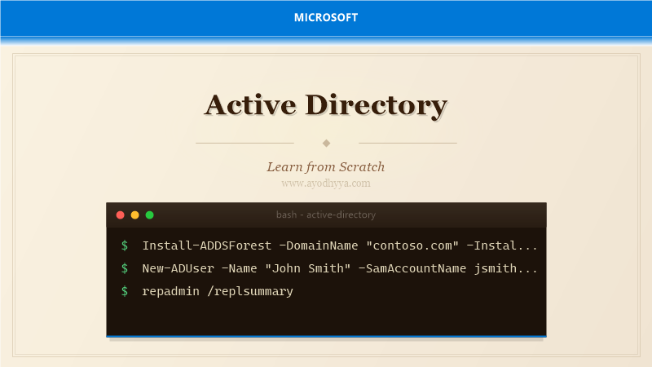Click the $ prompt before New-ADUser

(x=125, y=268)
